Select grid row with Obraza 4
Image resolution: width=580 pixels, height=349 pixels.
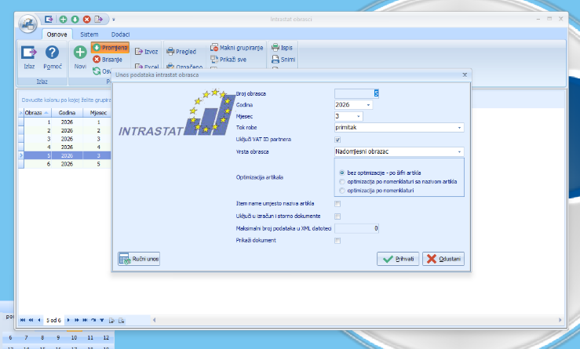click(x=64, y=147)
